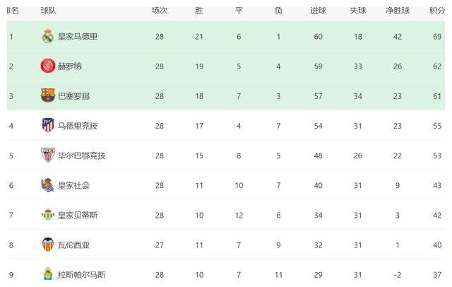Viewport: 452px width, 287px height.
Task: Sort table by 净胜球 column header
Action: pyautogui.click(x=399, y=11)
